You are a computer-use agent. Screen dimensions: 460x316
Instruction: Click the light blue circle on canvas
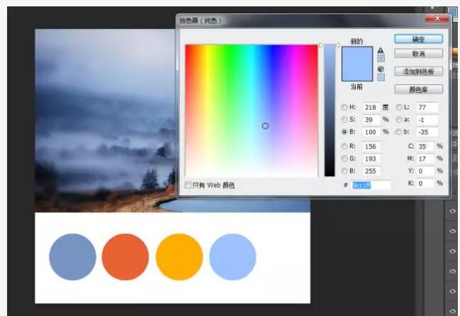click(x=232, y=257)
